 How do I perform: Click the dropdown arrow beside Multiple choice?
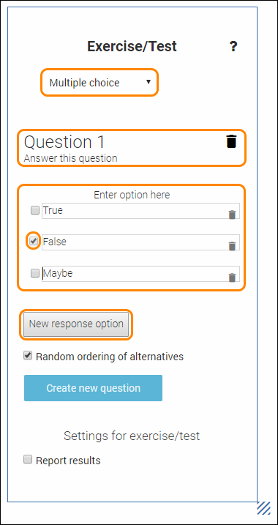[x=149, y=82]
